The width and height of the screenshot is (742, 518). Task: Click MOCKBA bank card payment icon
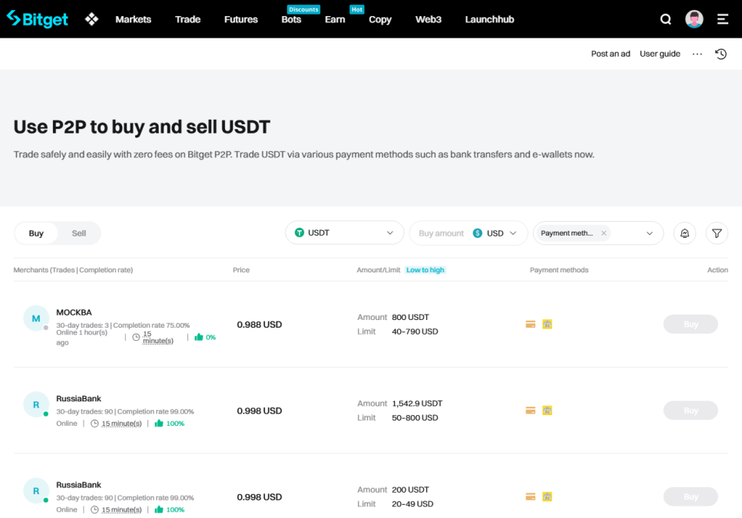pyautogui.click(x=531, y=324)
